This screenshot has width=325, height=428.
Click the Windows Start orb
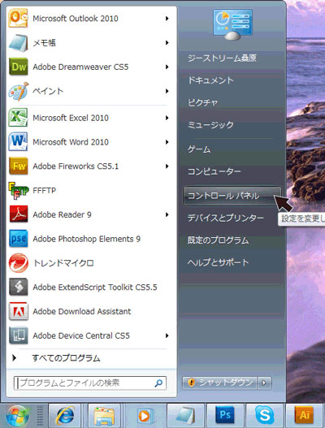pos(18,417)
